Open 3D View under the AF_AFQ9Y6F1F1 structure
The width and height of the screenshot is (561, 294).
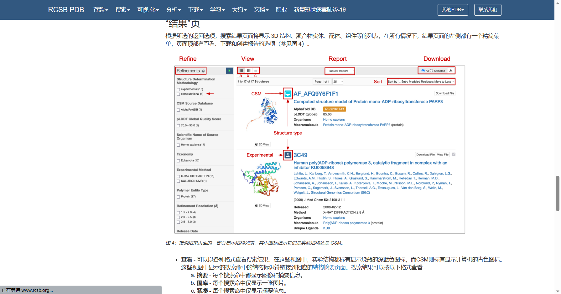pos(262,144)
